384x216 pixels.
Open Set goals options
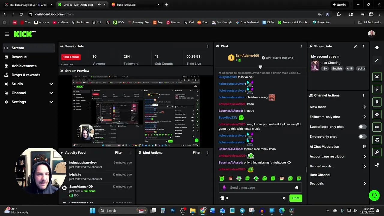pyautogui.click(x=338, y=184)
